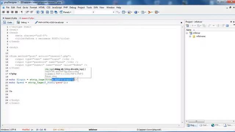The height and width of the screenshot is (132, 235).
Task: Open the Tools menu
Action: click(x=89, y=7)
